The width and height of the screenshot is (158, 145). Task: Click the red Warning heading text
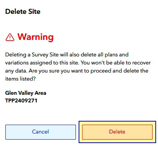[x=35, y=37]
